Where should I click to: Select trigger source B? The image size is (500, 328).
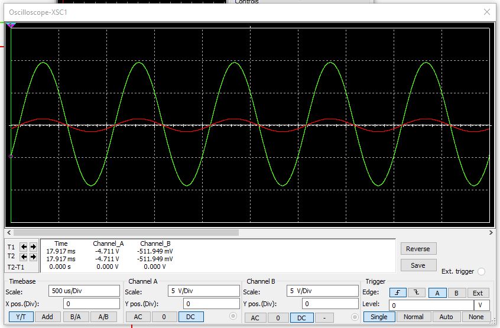[x=456, y=293]
